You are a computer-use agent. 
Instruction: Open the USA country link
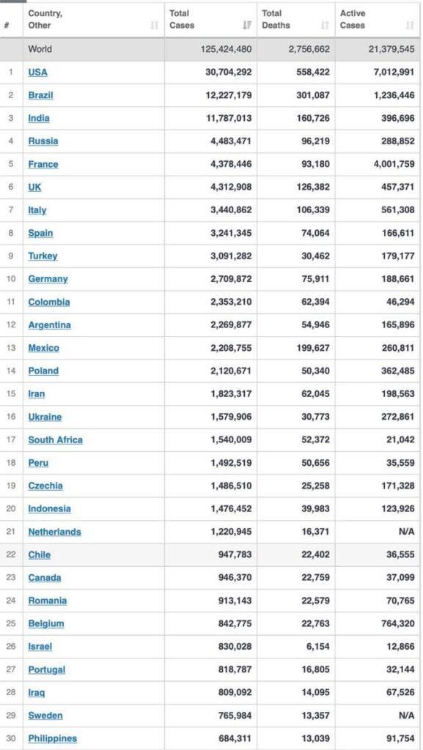[x=38, y=73]
